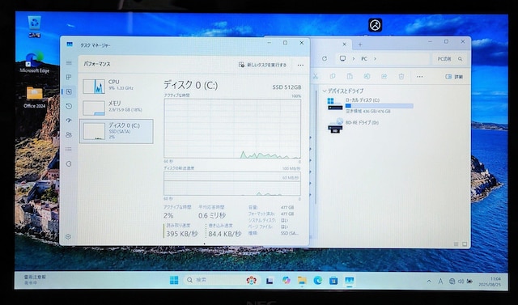Click the taskbar search box

point(222,280)
